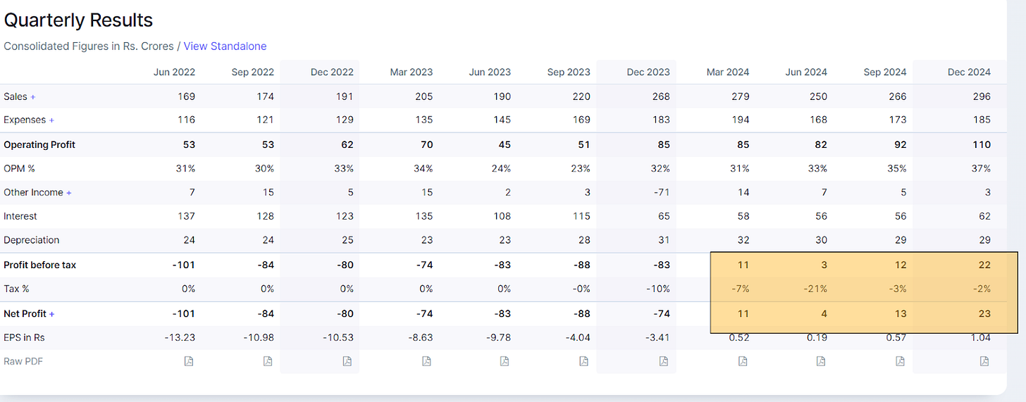Expand the Net Profit row breakdown

pos(51,313)
